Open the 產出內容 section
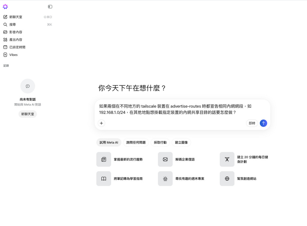 (28, 40)
